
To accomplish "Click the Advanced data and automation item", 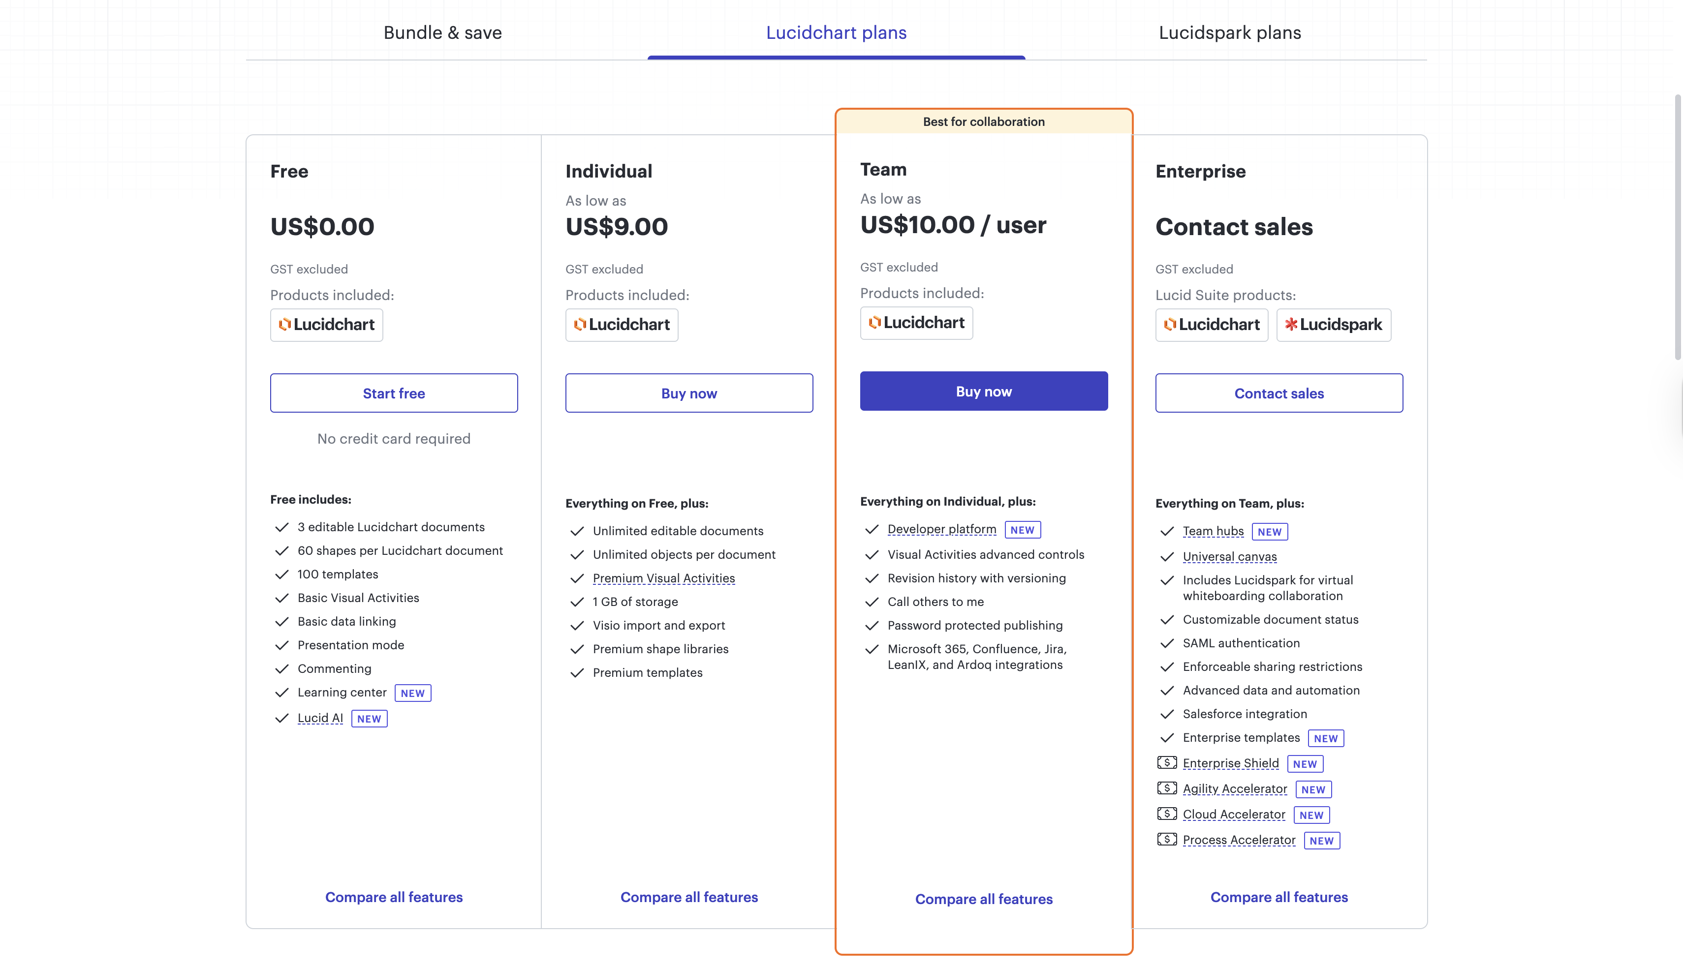I will (1271, 690).
